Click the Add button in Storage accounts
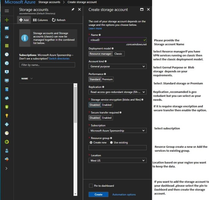The image size is (209, 200). 24,20
